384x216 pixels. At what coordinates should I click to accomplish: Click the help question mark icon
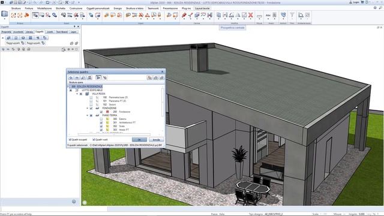pos(367,2)
